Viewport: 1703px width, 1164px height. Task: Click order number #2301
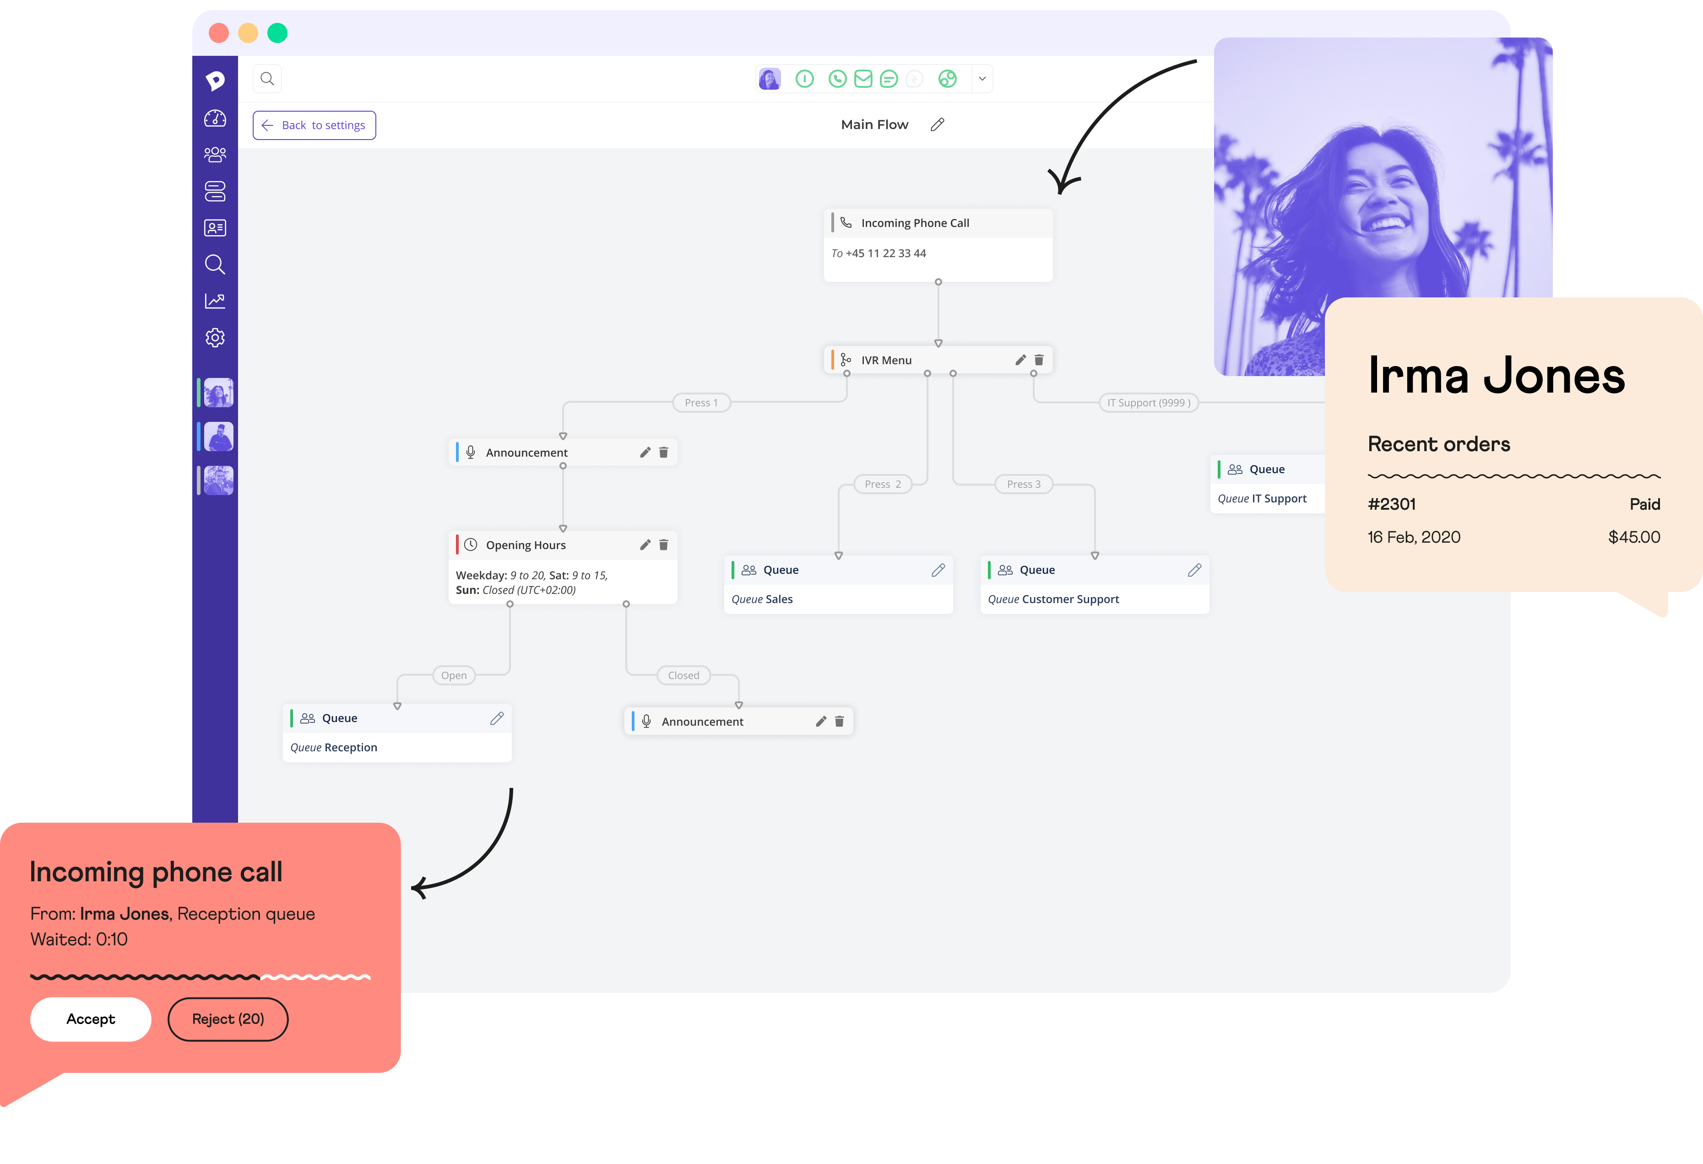click(1392, 504)
